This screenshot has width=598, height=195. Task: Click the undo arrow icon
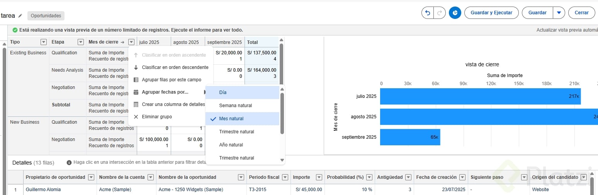[428, 13]
